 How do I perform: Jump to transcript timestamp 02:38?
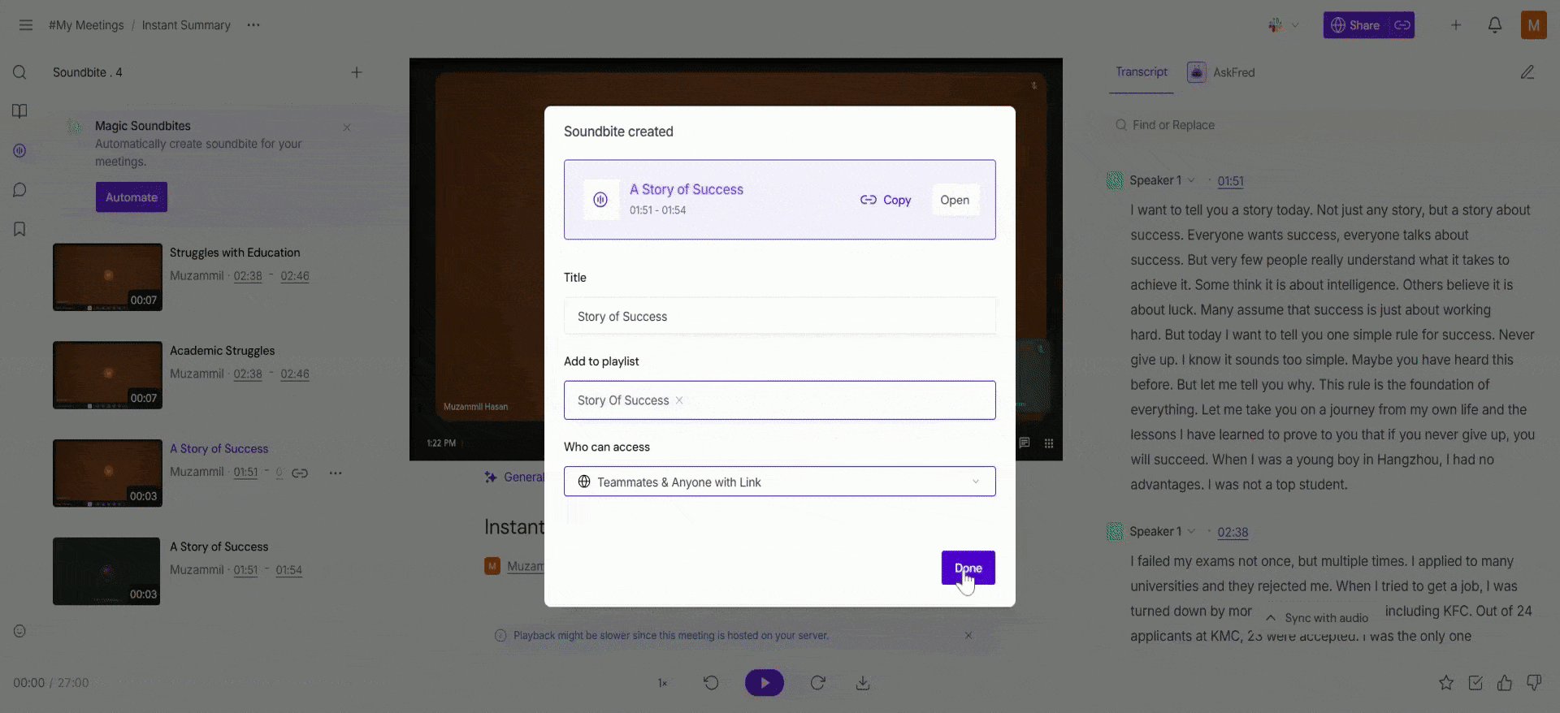click(1233, 533)
